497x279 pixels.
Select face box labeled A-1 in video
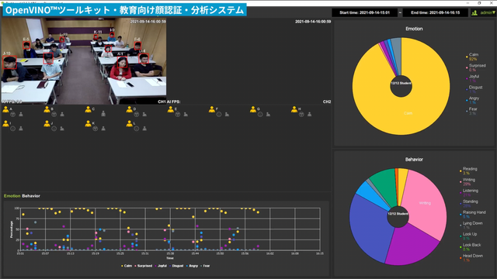click(x=122, y=63)
